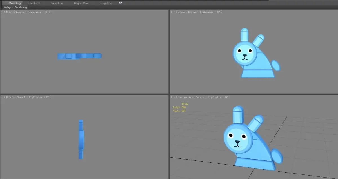Image resolution: width=338 pixels, height=179 pixels.
Task: Click the 'Polys: 898' statistic
Action: 179,107
